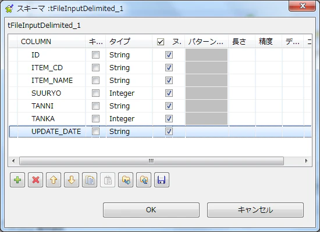The height and width of the screenshot is (232, 320).
Task: Open the type cell for UPDATE_DATE showing String
Action: pyautogui.click(x=129, y=132)
